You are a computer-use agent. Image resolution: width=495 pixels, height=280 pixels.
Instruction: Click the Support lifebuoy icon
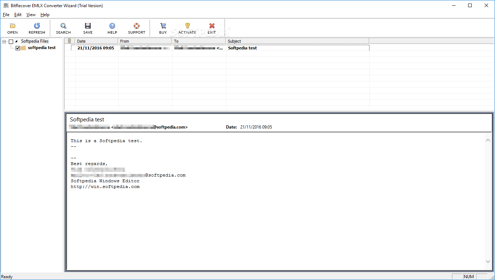point(137,26)
